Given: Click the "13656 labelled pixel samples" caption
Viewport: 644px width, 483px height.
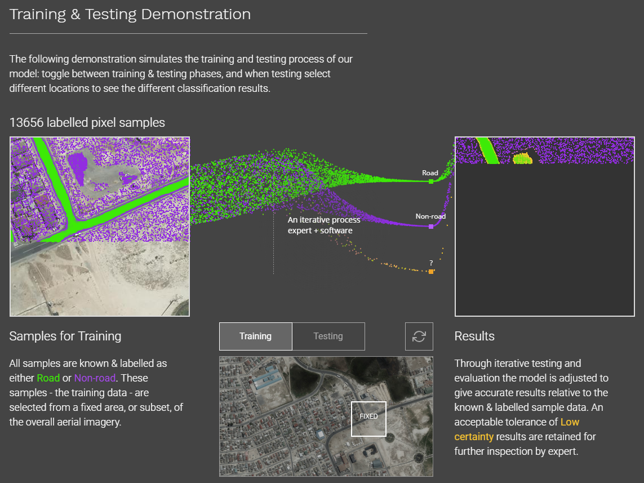Looking at the screenshot, I should click(87, 122).
